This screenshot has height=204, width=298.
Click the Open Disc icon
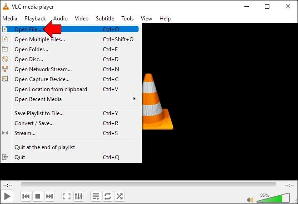pyautogui.click(x=5, y=59)
